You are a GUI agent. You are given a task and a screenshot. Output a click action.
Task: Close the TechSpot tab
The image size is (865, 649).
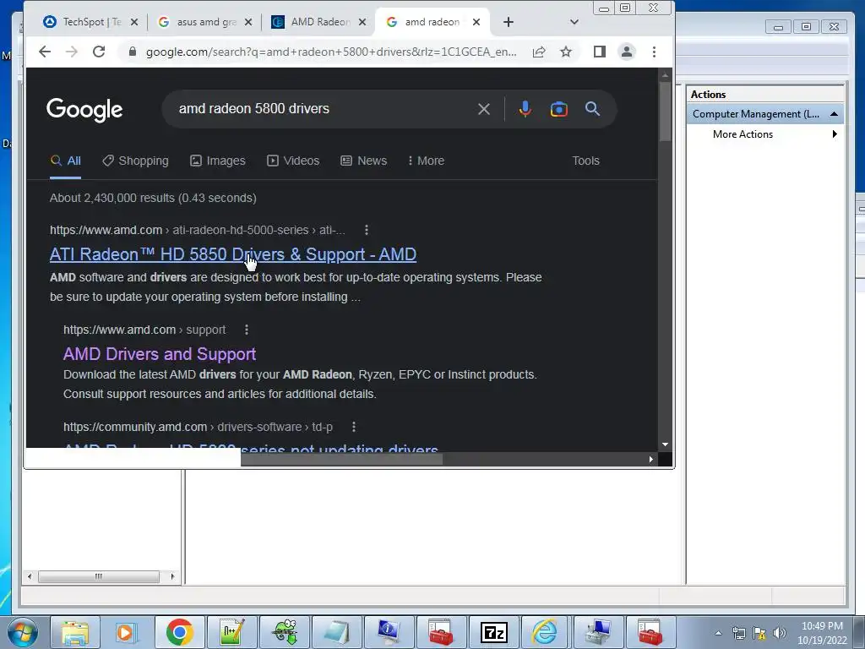pos(134,22)
